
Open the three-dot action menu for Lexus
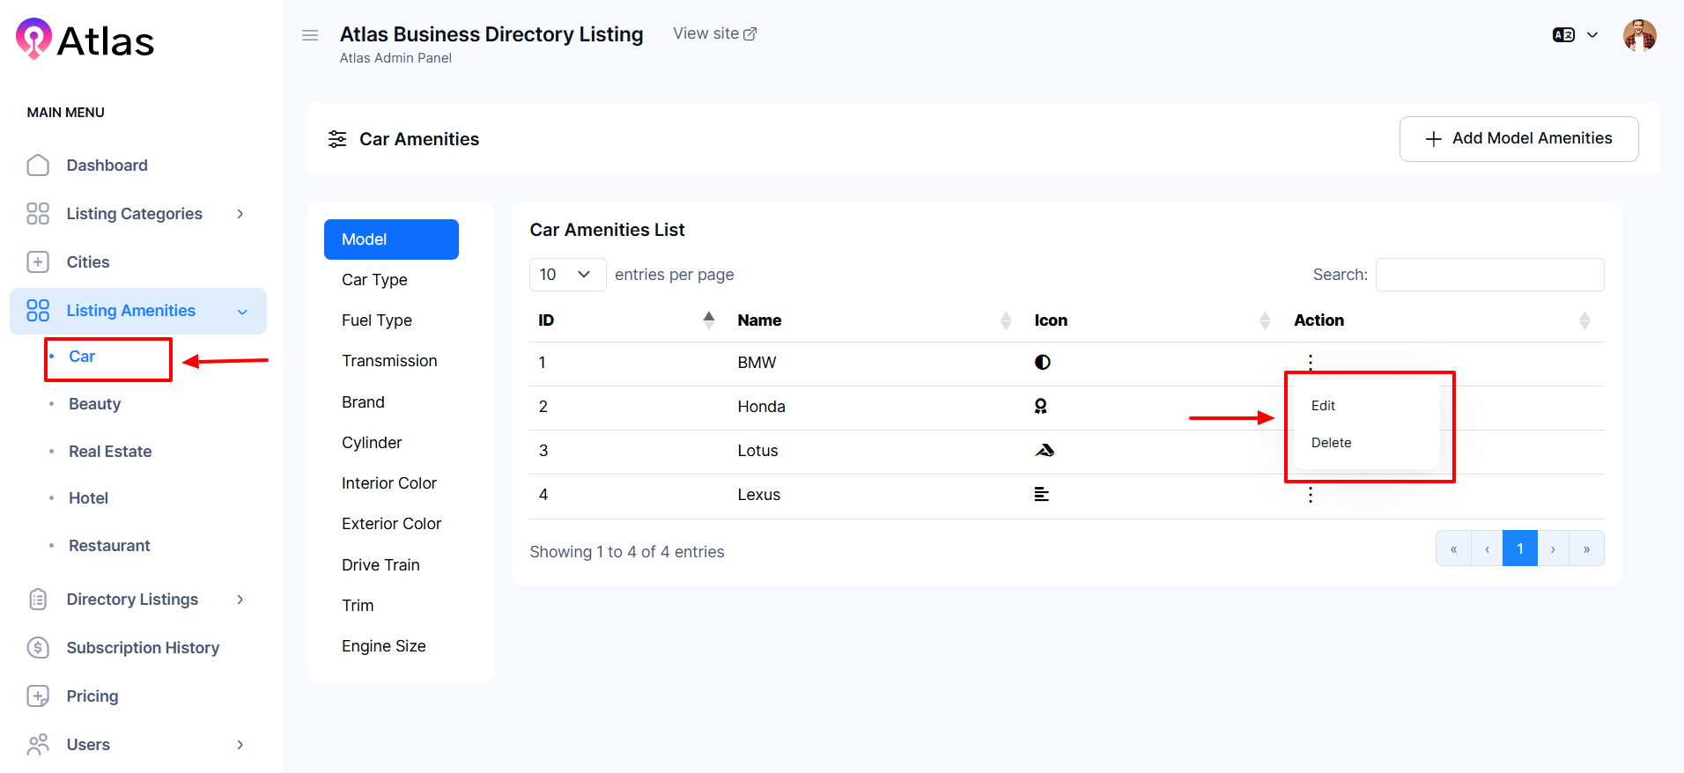click(1311, 495)
